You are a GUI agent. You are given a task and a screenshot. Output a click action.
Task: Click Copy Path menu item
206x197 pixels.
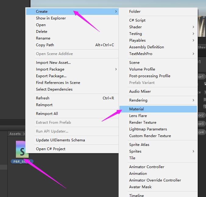[45, 45]
